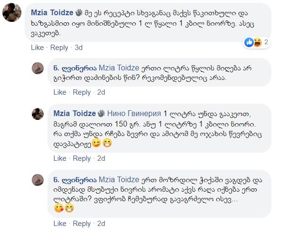Reply to the first ნ. ღვინერია reply
Image resolution: width=288 pixels, height=235 pixels.
click(x=82, y=92)
